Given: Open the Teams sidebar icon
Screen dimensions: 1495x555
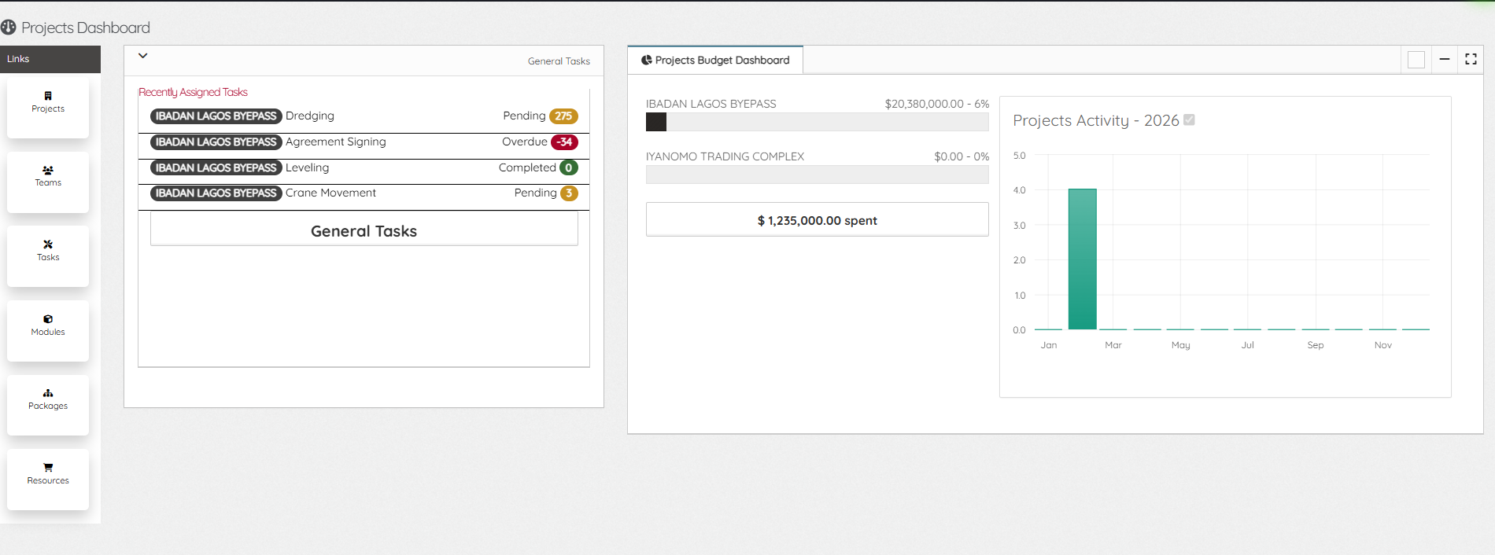Looking at the screenshot, I should 48,170.
